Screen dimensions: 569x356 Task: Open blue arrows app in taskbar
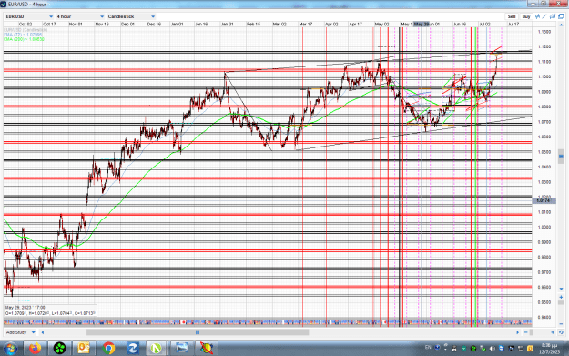(132, 349)
